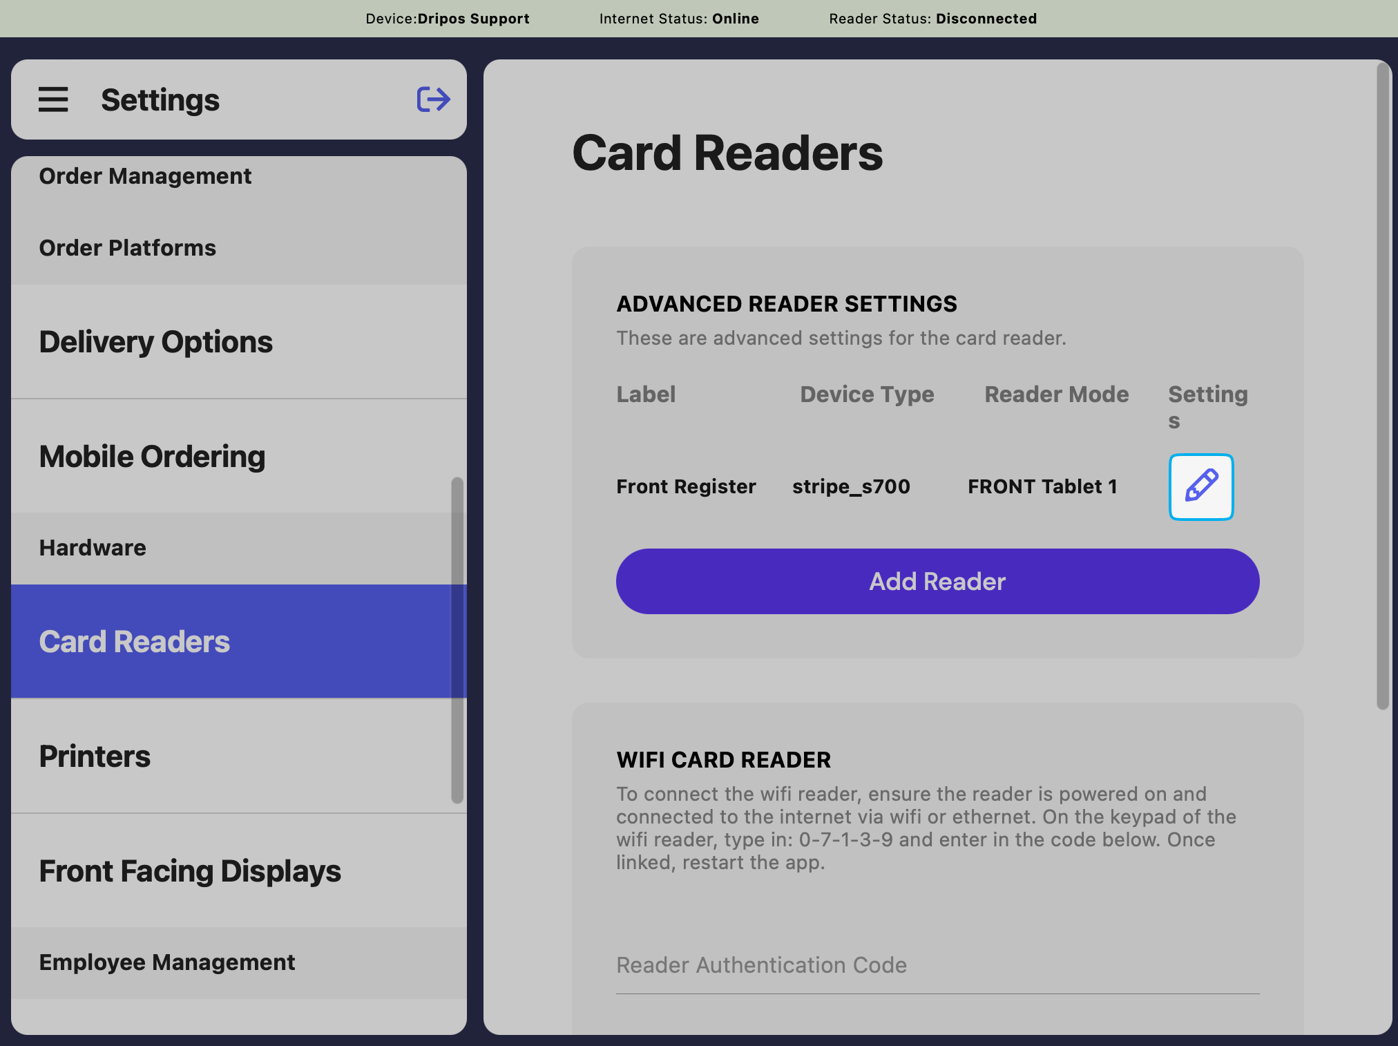Click the Reader Mode column header

(1056, 394)
